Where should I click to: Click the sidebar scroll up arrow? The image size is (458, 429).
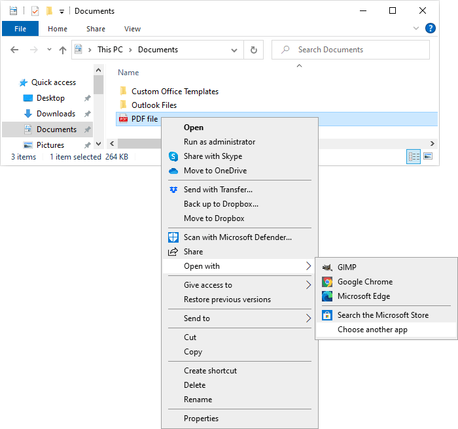pos(98,70)
